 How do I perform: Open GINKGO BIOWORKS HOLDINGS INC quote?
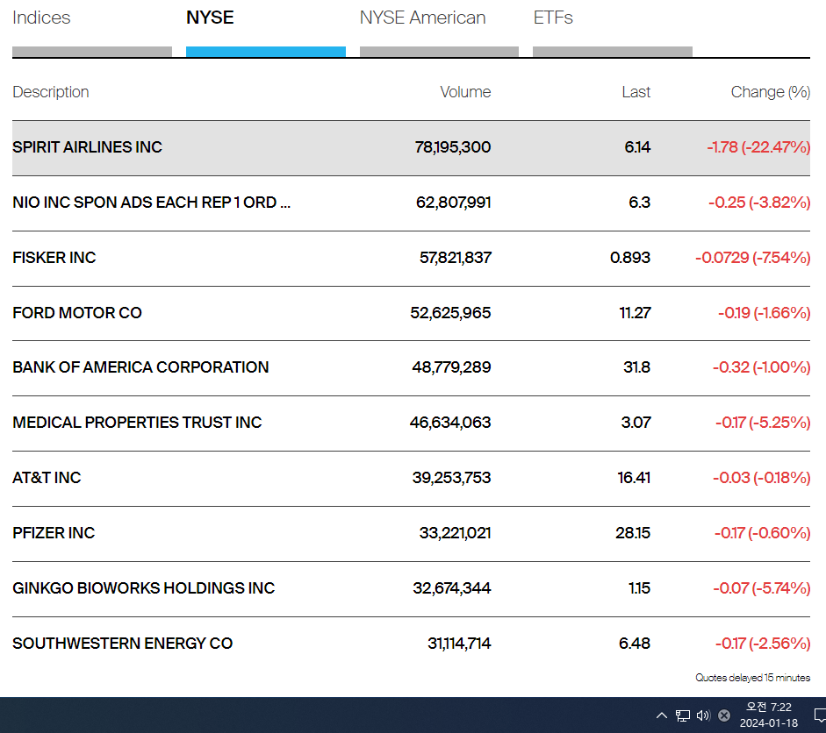coord(143,588)
